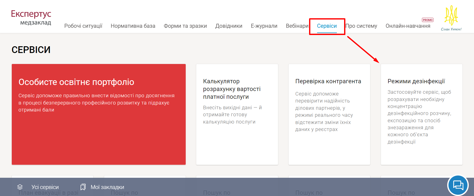Open the Особисте освітнє портфоліо red card
474x196 pixels.
(99, 114)
